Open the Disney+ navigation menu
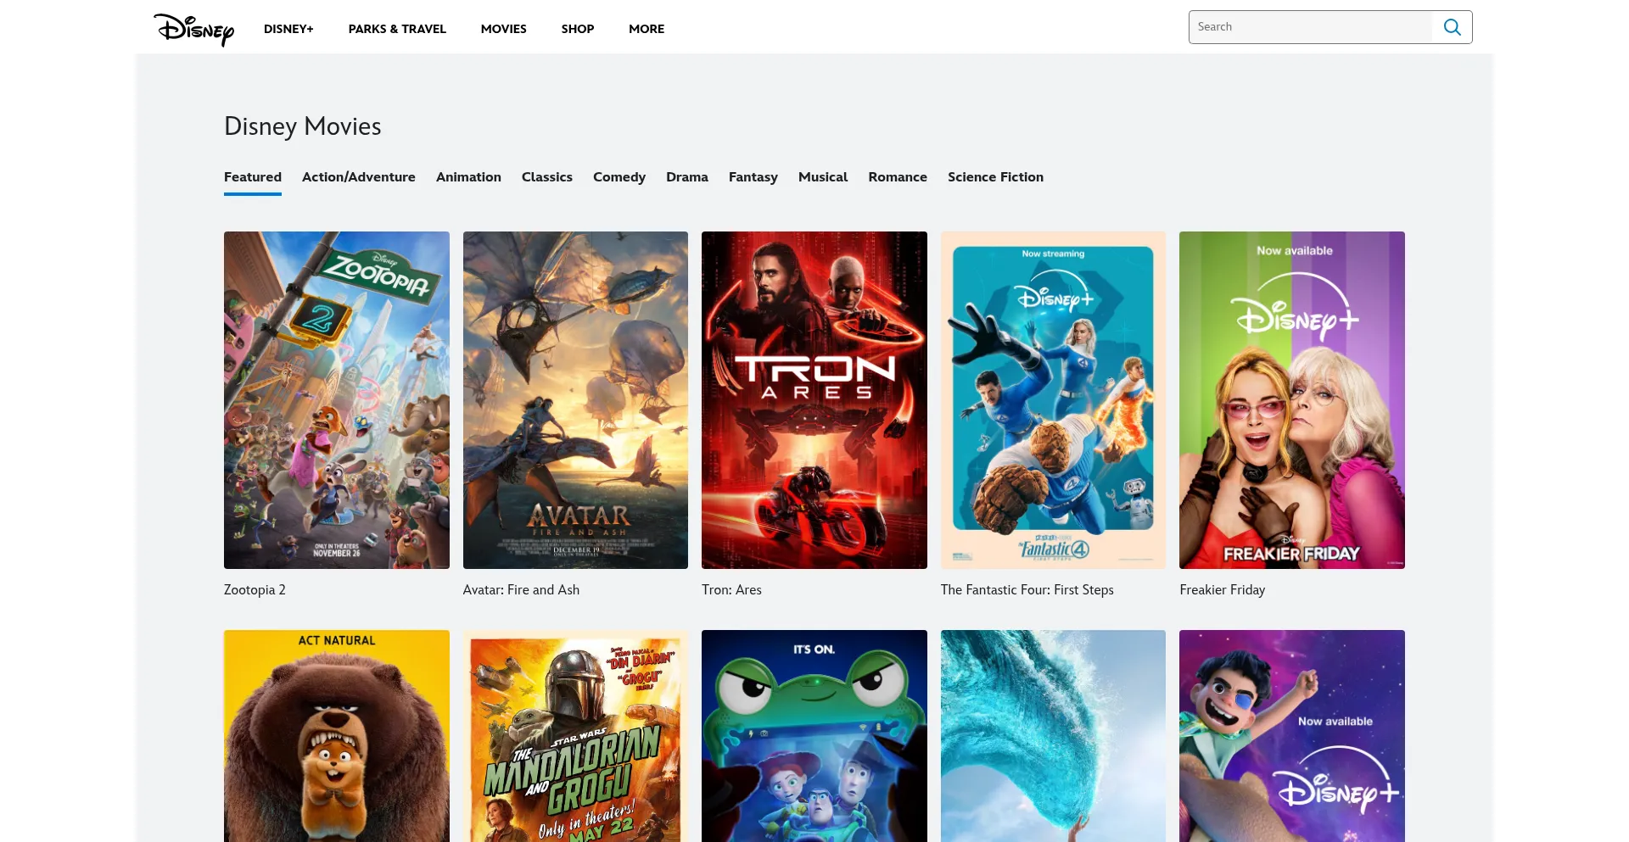 click(x=288, y=29)
